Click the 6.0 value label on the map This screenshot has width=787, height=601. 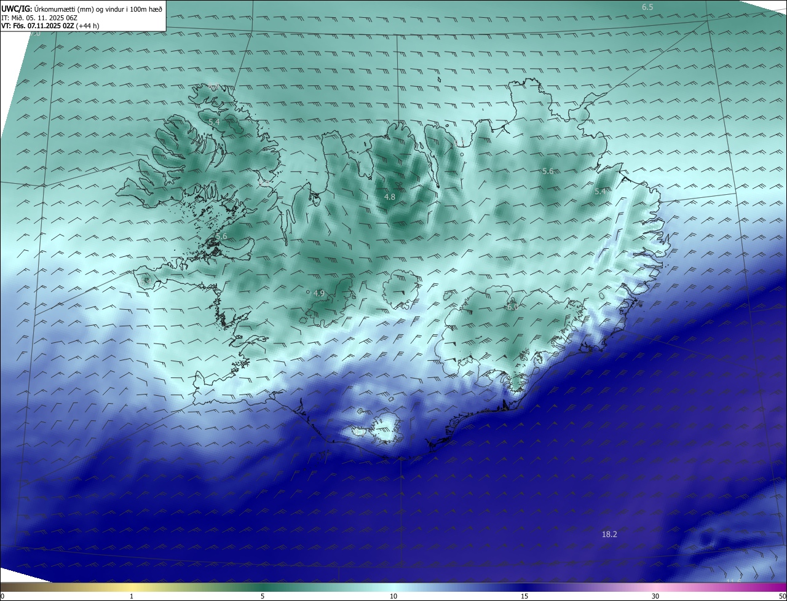512,307
